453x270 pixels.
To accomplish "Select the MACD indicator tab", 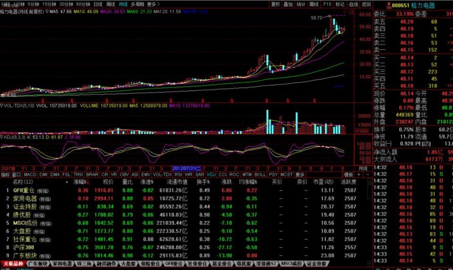I will click(30, 174).
